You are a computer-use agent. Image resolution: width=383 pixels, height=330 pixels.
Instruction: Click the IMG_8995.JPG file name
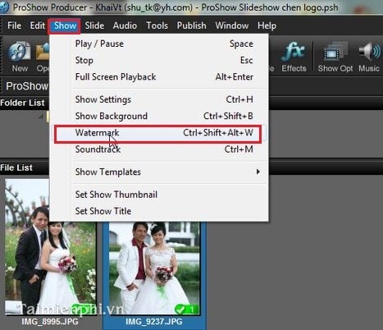[50, 322]
